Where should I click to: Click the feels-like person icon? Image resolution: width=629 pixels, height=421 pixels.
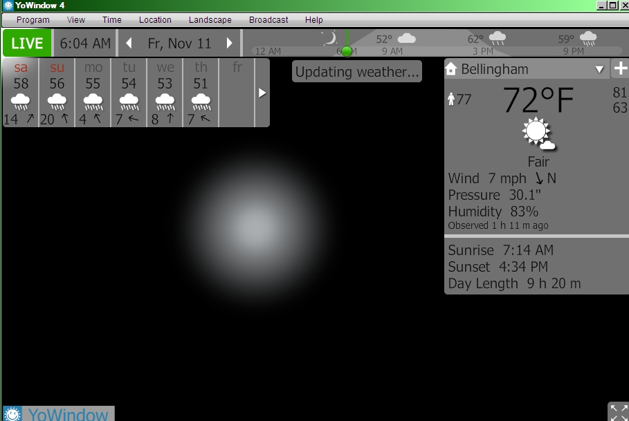[x=451, y=100]
